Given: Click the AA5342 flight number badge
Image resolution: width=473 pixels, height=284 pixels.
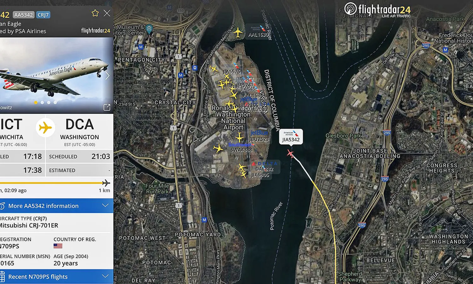Looking at the screenshot, I should (x=24, y=15).
